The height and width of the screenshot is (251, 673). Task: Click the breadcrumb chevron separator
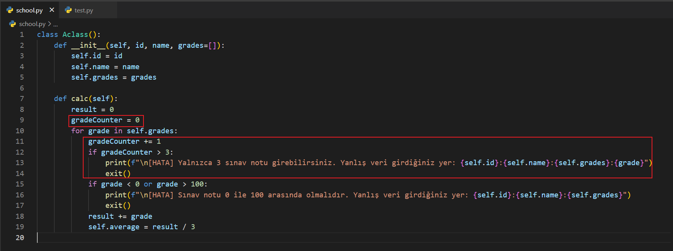pyautogui.click(x=49, y=24)
